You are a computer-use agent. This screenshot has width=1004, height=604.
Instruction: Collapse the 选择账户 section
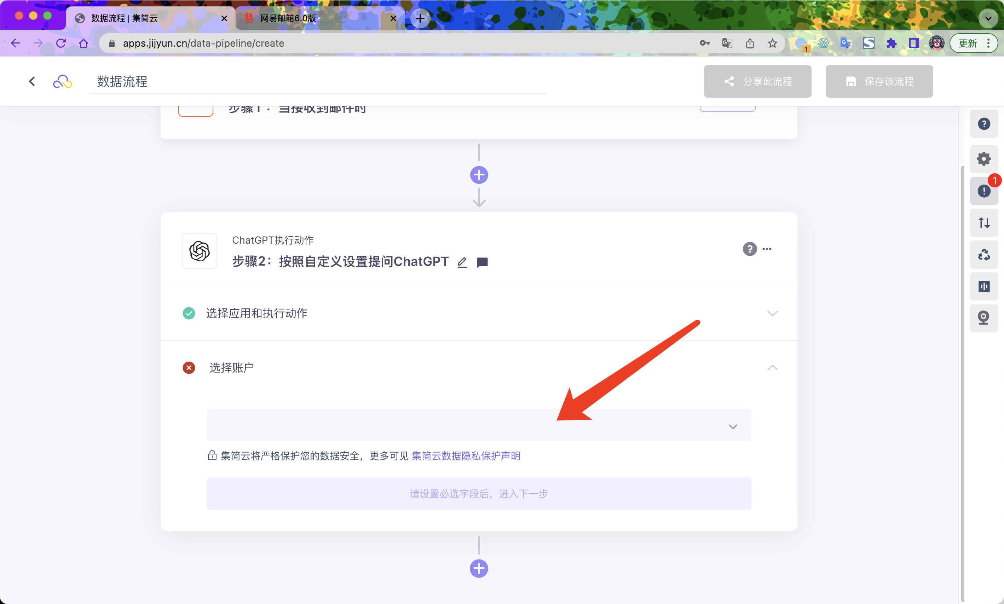(x=772, y=367)
